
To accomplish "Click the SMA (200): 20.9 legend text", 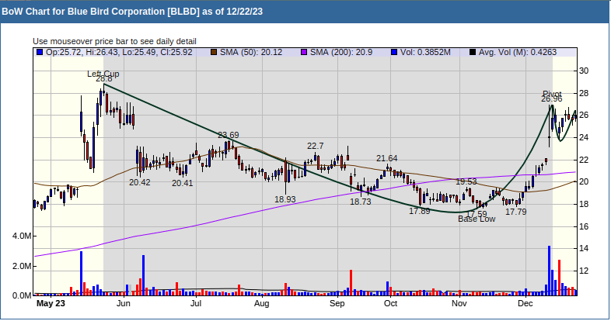I will coord(341,52).
